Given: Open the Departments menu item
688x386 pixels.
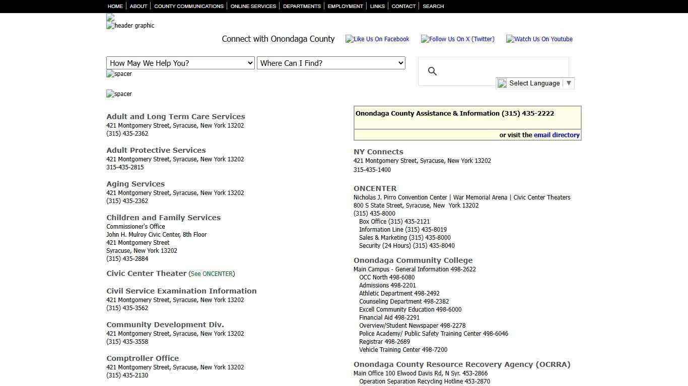Looking at the screenshot, I should [302, 6].
